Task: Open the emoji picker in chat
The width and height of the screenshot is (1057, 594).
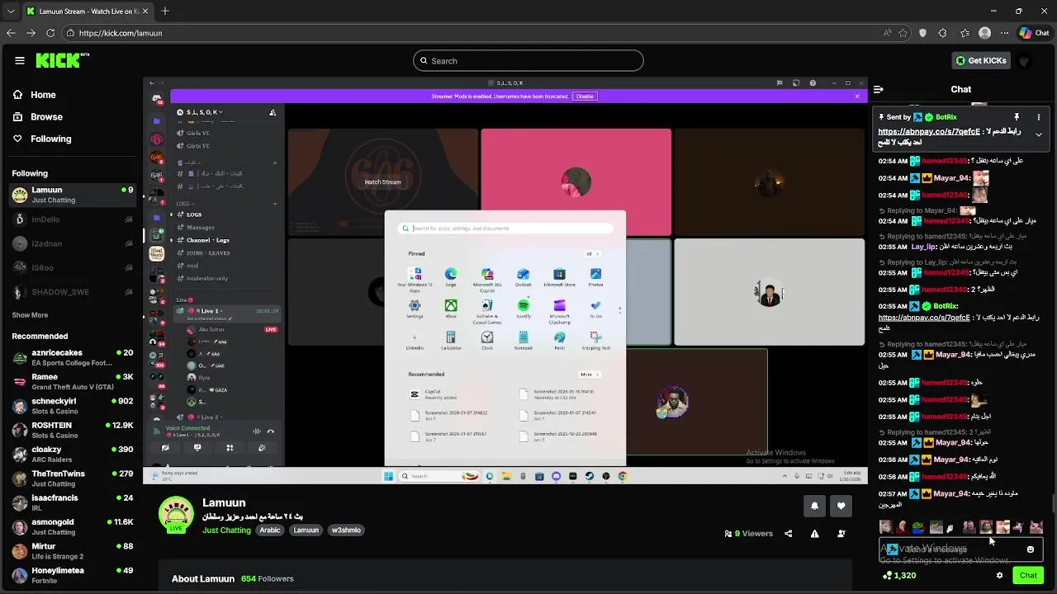Action: pyautogui.click(x=1031, y=549)
